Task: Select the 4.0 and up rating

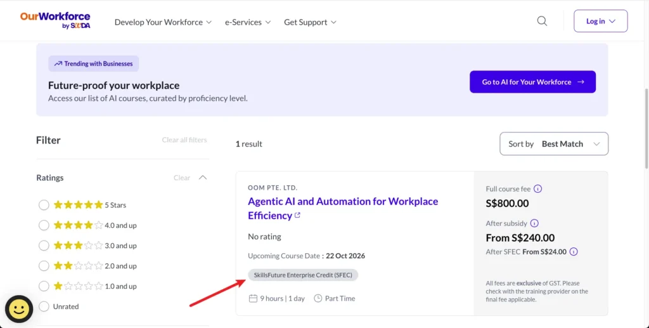Action: (x=44, y=225)
